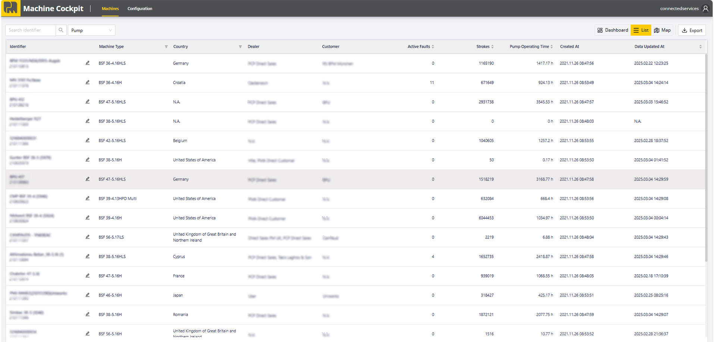Open the Pump machine category dropdown

pyautogui.click(x=91, y=30)
